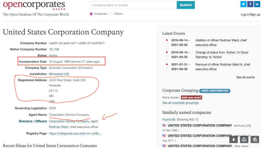Open the LinkedIn share icon

[x=257, y=4]
